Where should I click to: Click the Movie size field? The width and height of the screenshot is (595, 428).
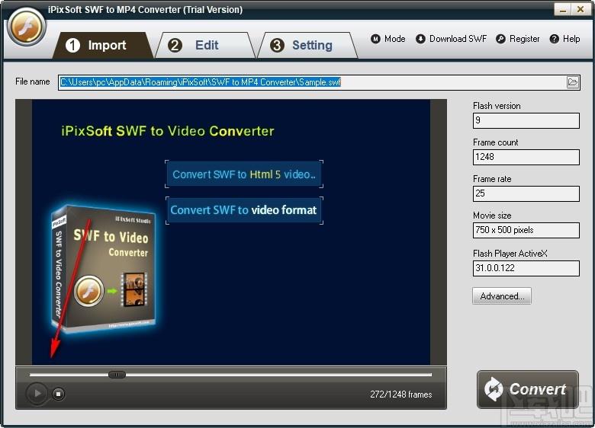526,230
